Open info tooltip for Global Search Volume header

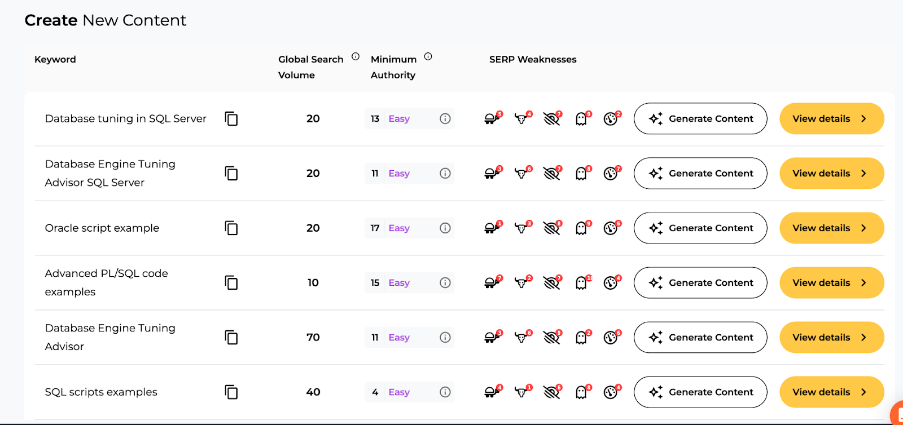[x=356, y=56]
